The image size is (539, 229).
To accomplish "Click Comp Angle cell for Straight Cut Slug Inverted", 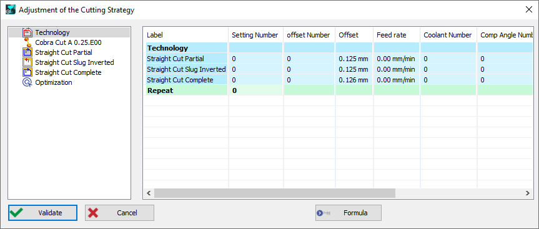I will (x=505, y=69).
